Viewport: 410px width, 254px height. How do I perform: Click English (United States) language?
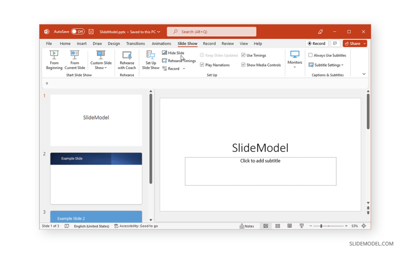pos(91,226)
